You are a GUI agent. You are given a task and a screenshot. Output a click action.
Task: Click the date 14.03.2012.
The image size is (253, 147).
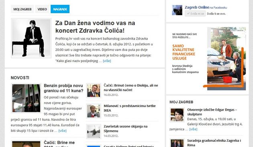pos(111,136)
